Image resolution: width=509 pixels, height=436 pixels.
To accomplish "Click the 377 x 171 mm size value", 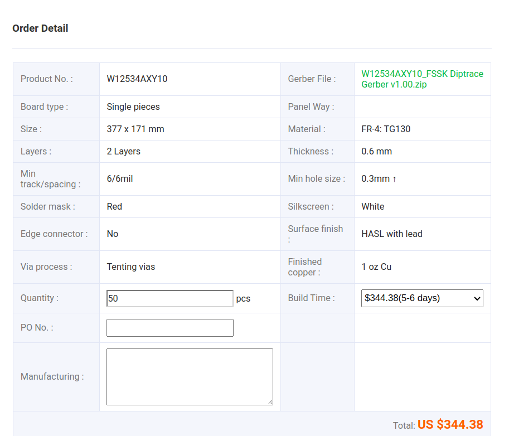I will click(135, 129).
